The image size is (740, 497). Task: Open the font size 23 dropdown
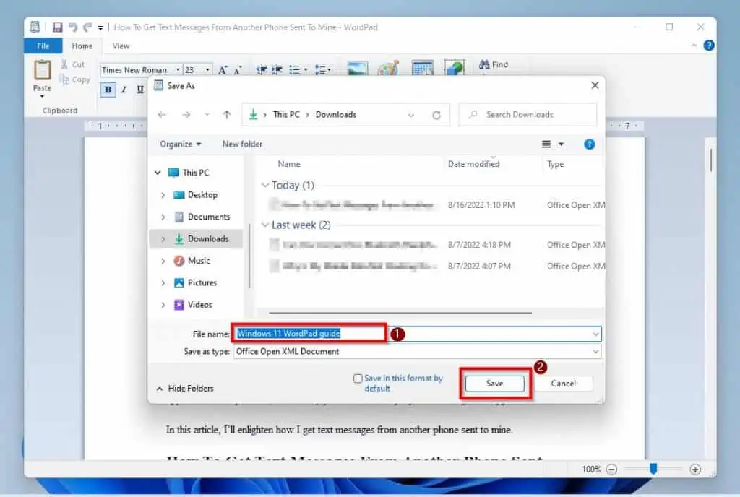pos(207,70)
